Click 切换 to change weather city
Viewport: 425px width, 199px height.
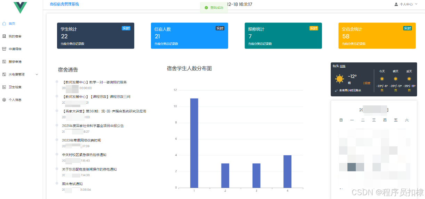tap(343, 66)
